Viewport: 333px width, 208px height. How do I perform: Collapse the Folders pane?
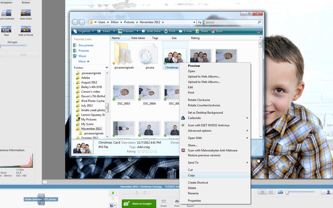click(x=107, y=68)
